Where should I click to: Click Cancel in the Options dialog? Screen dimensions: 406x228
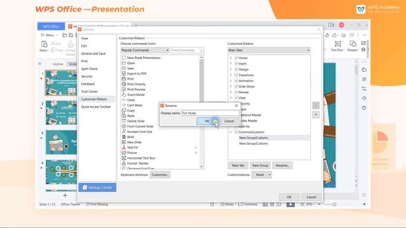[311, 197]
